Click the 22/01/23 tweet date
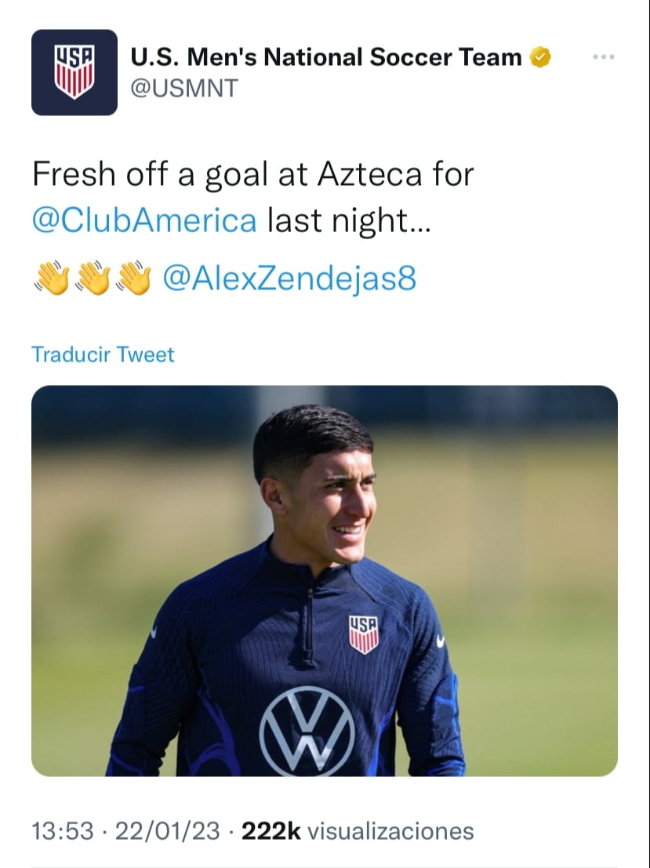The width and height of the screenshot is (650, 868). pyautogui.click(x=167, y=831)
